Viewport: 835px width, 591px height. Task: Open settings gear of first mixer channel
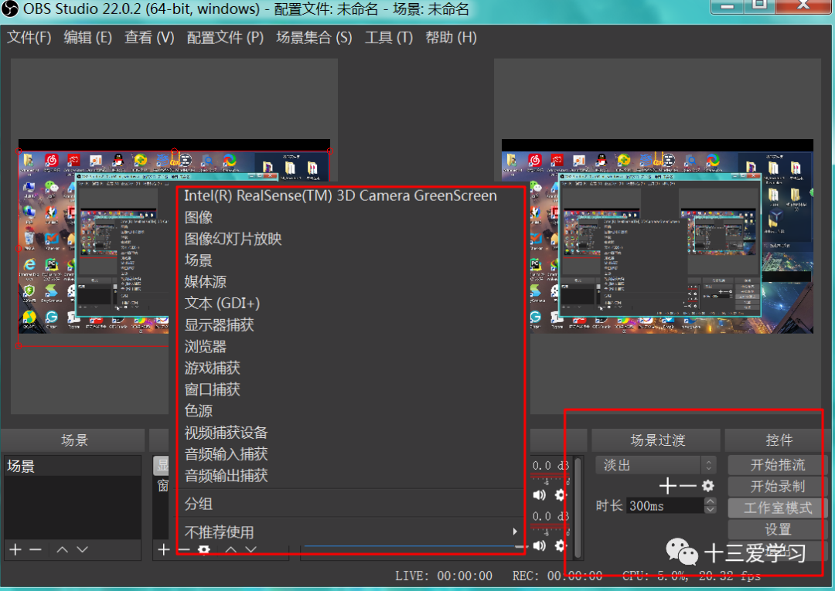pyautogui.click(x=561, y=494)
